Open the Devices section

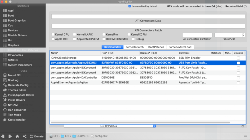point(13,30)
